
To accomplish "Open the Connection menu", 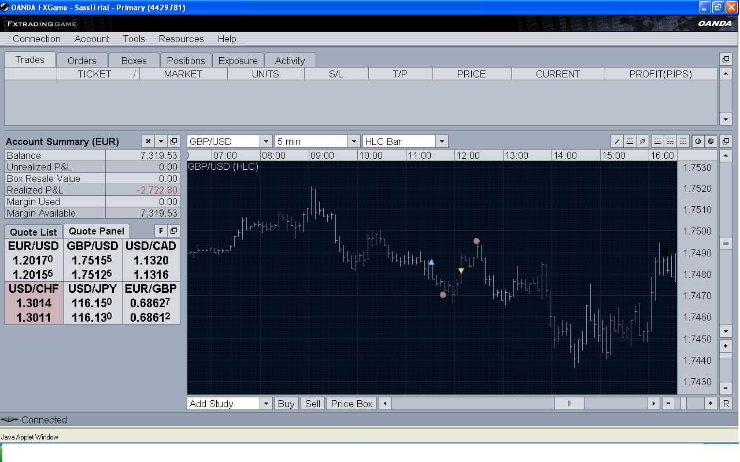I will [x=36, y=39].
